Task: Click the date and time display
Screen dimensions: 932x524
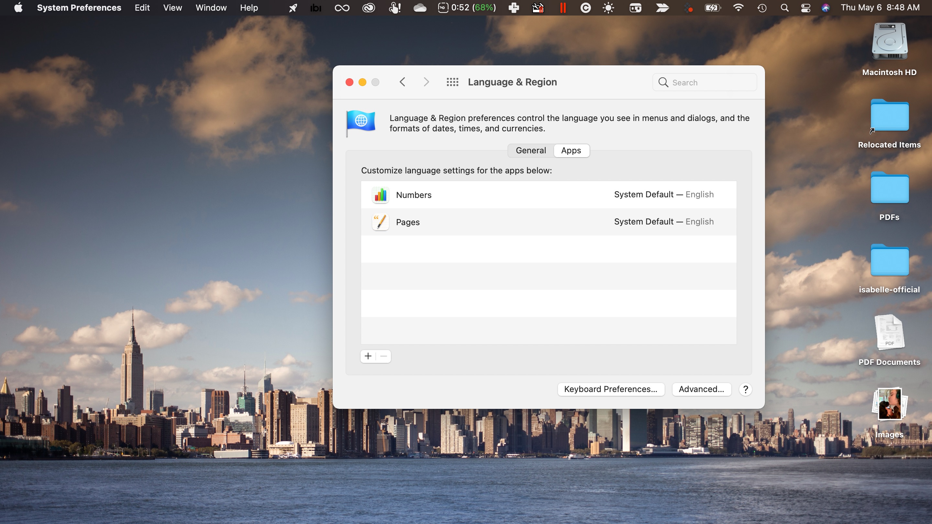Action: 880,7
